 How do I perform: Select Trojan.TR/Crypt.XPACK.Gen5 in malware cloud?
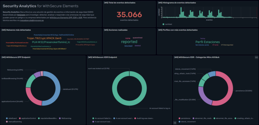[x=44, y=38]
